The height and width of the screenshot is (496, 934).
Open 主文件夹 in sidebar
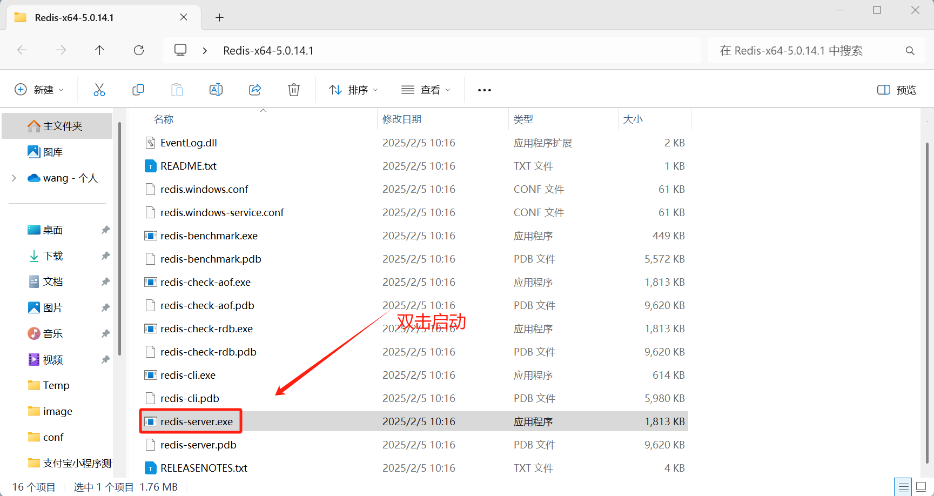[x=57, y=126]
